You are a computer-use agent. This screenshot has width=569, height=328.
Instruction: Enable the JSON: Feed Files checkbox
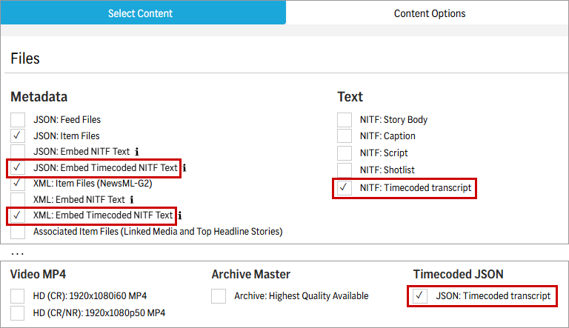(x=18, y=120)
